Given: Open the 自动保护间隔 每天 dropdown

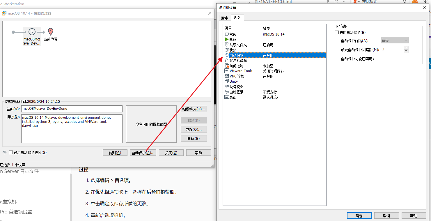Looking at the screenshot, I should 395,40.
